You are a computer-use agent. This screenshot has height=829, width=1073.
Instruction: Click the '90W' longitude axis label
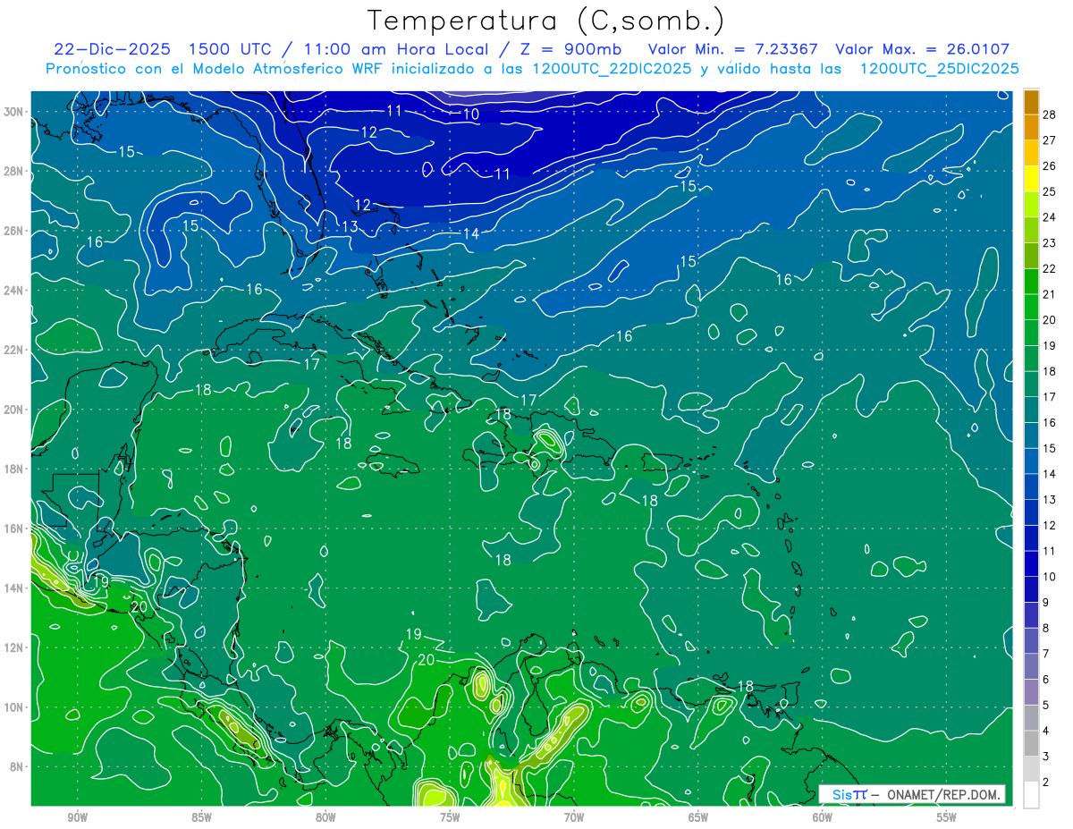point(77,817)
